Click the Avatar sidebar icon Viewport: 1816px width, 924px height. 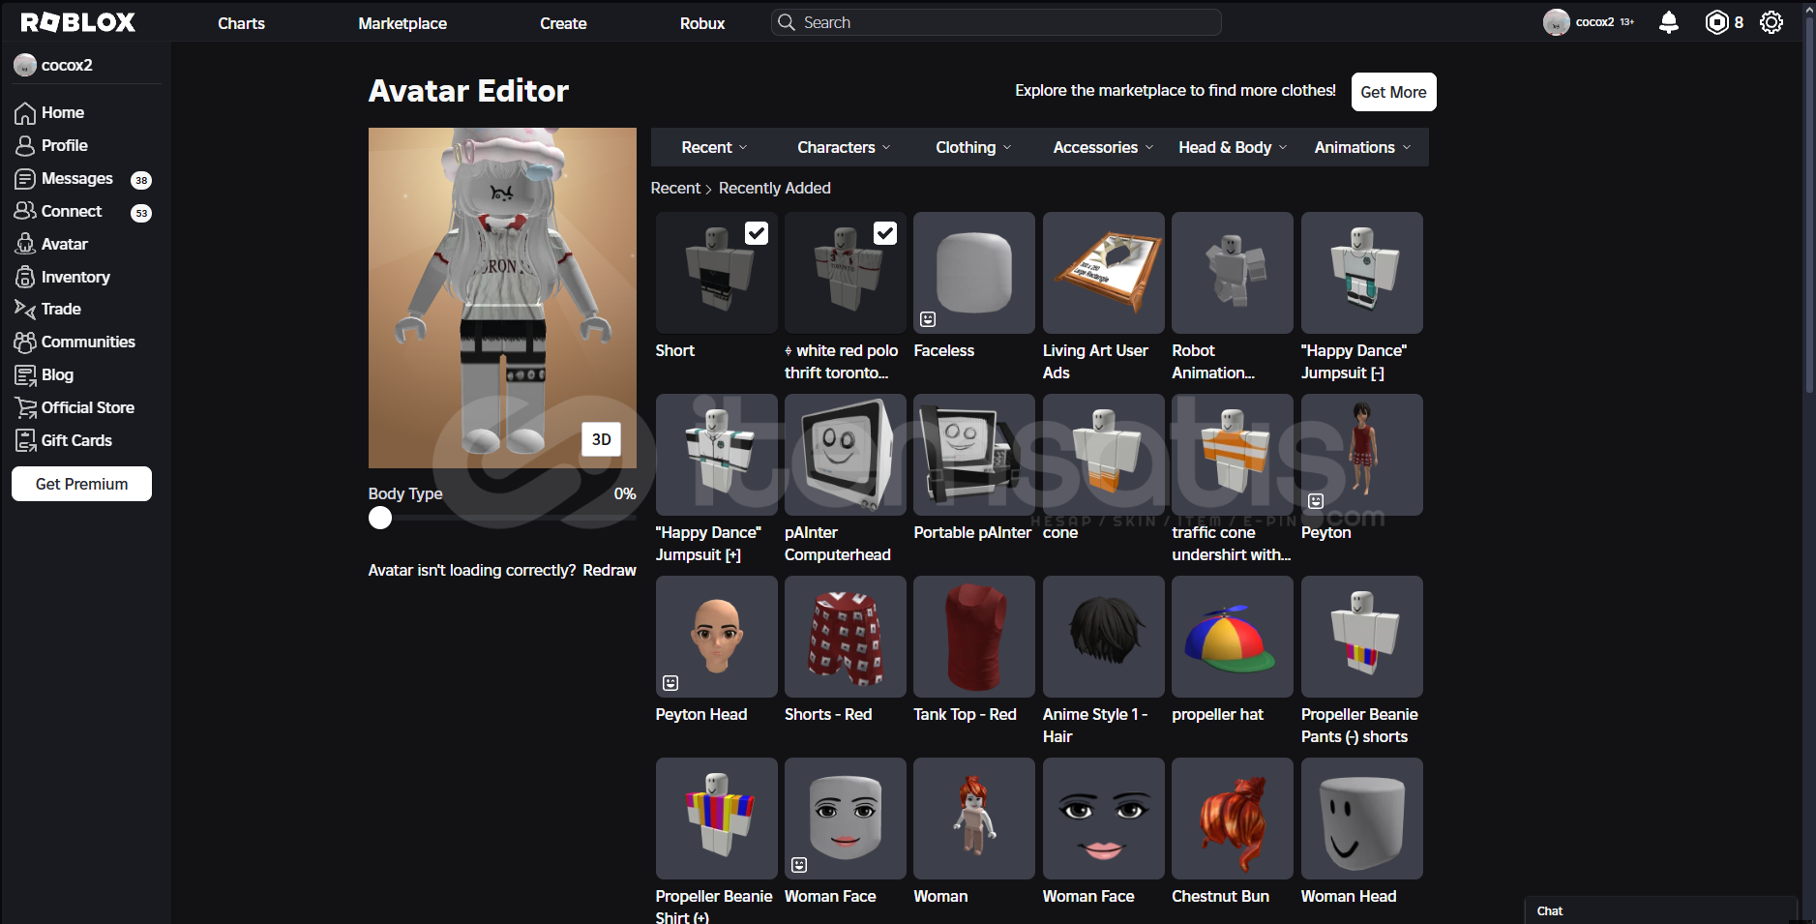tap(25, 244)
